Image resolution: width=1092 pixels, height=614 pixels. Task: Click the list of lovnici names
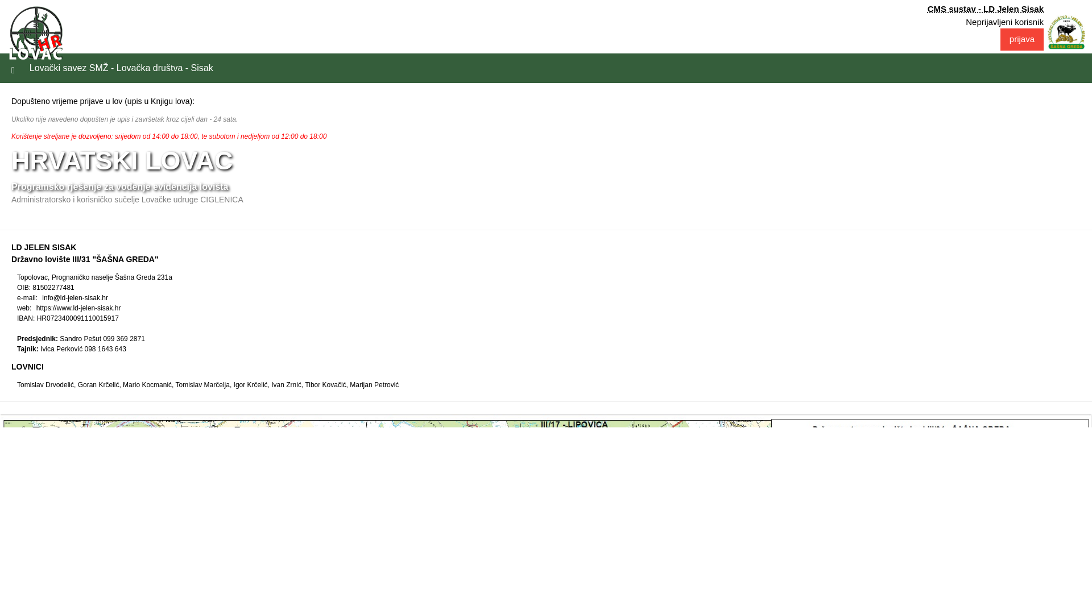(x=208, y=385)
